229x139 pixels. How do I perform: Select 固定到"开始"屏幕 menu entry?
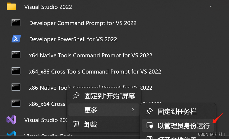[x=104, y=96]
